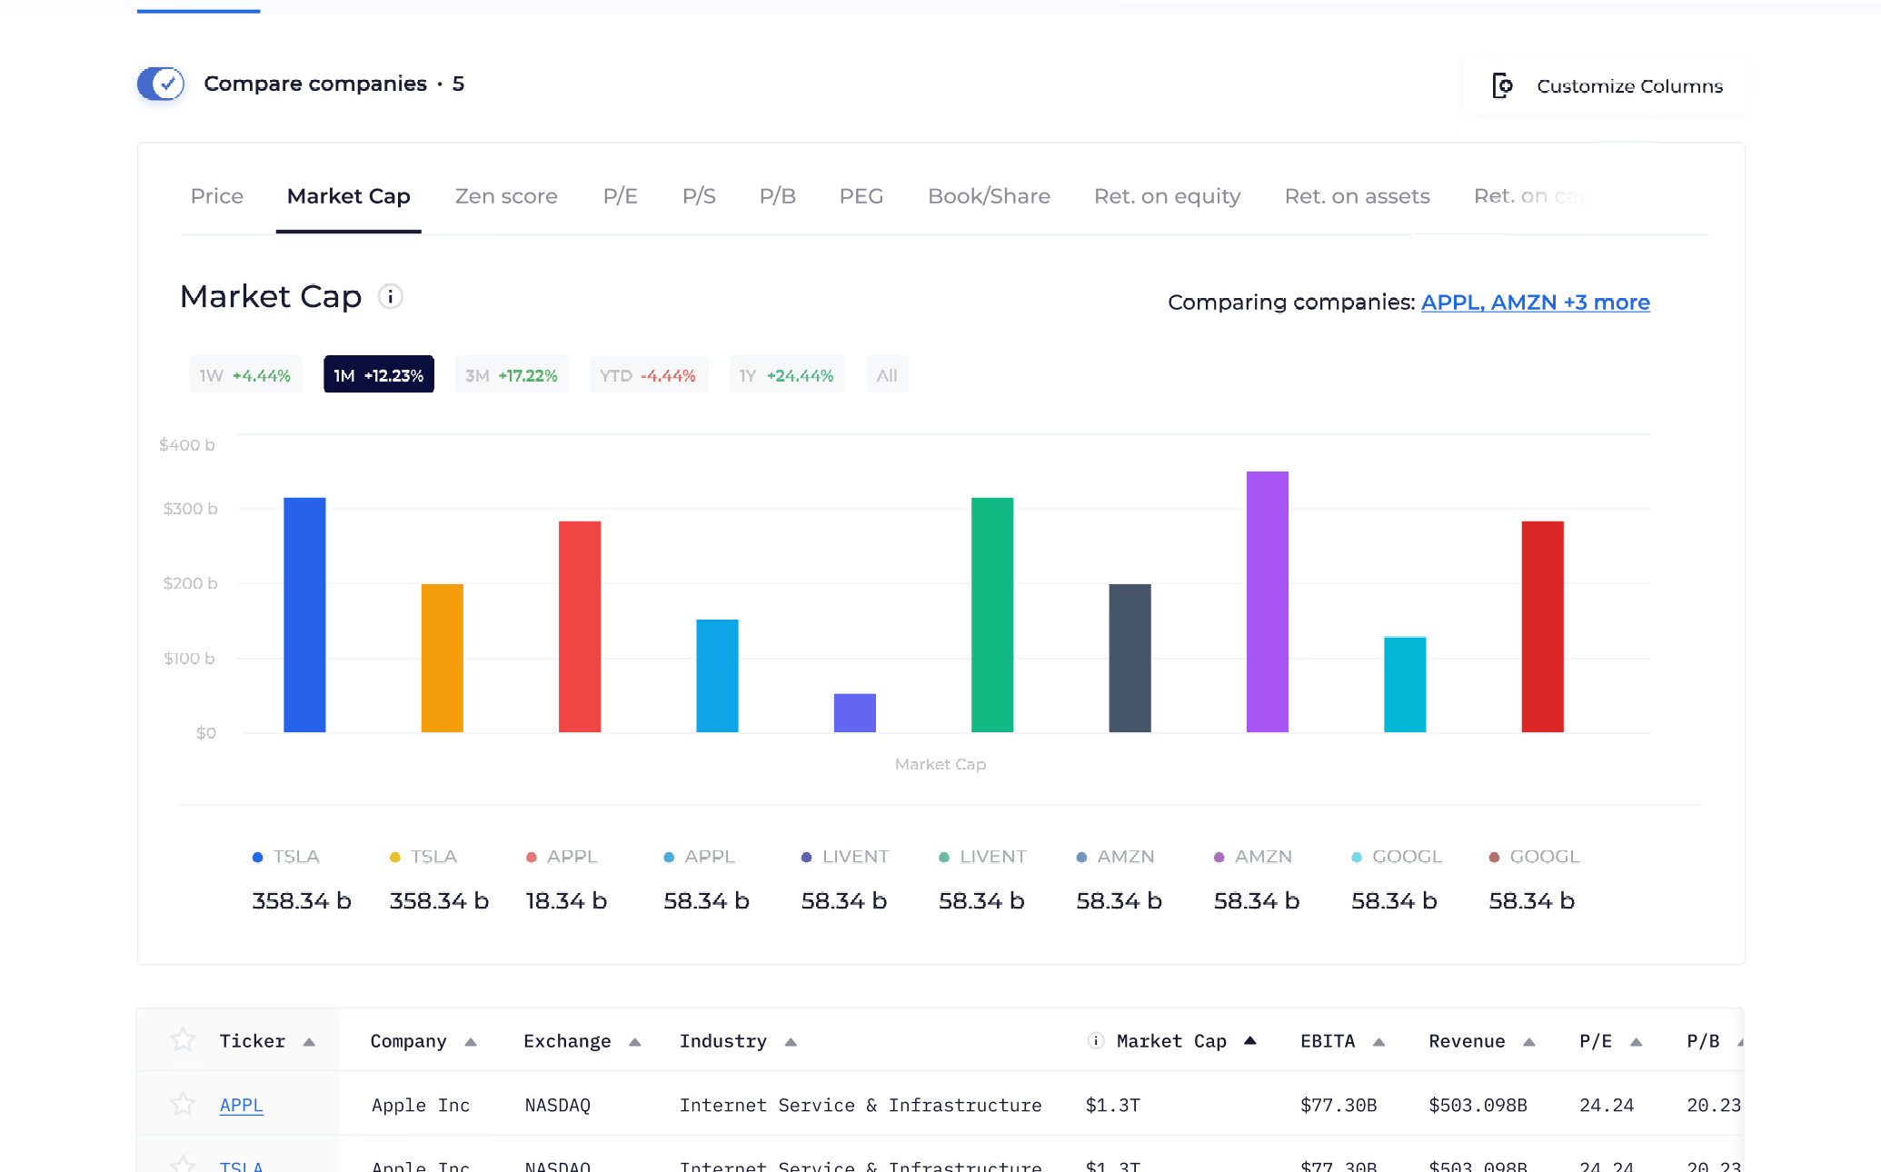Select the 3M time range
Viewport: 1881px width, 1172px height.
(x=512, y=375)
